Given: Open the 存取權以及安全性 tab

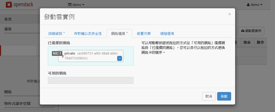Looking at the screenshot, I should pos(88,34).
